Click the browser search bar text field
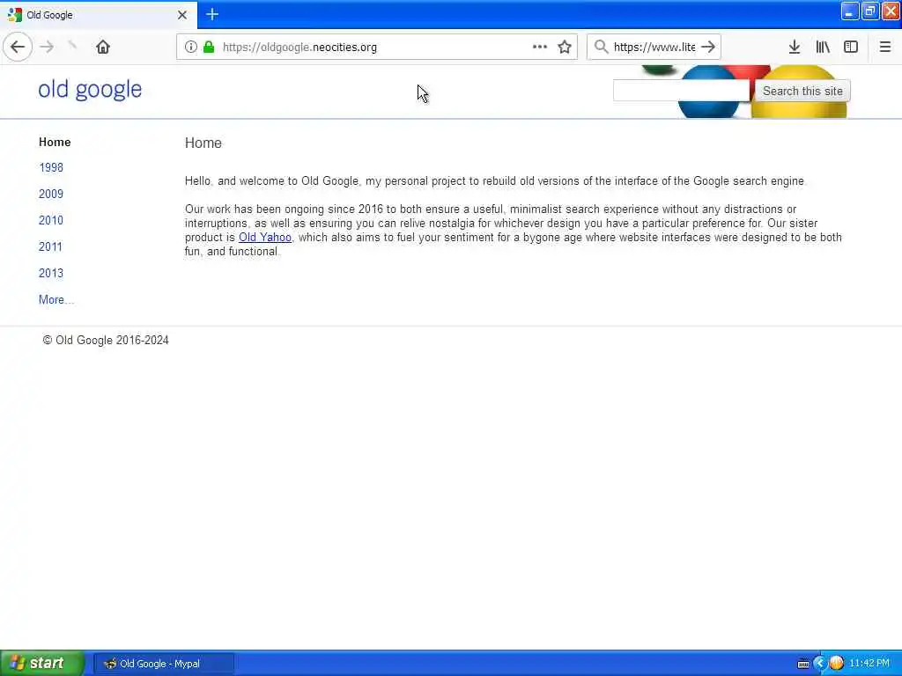 654,47
